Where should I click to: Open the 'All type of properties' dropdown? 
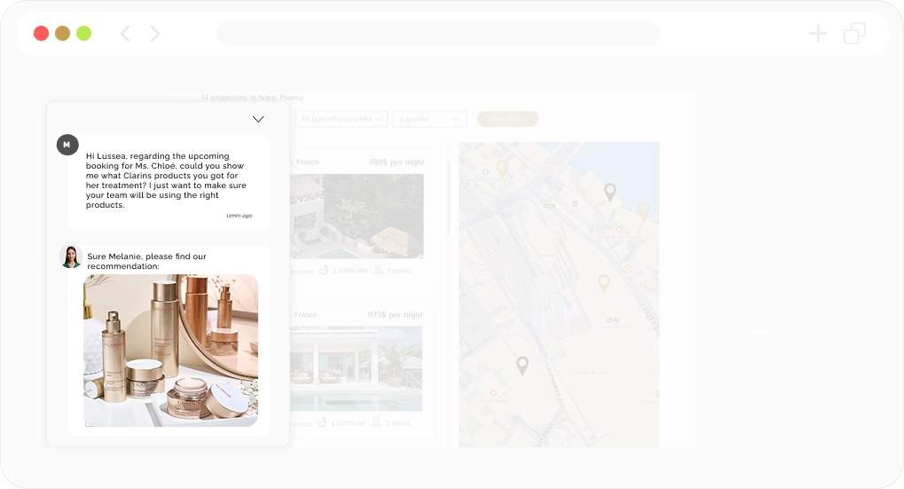[342, 119]
